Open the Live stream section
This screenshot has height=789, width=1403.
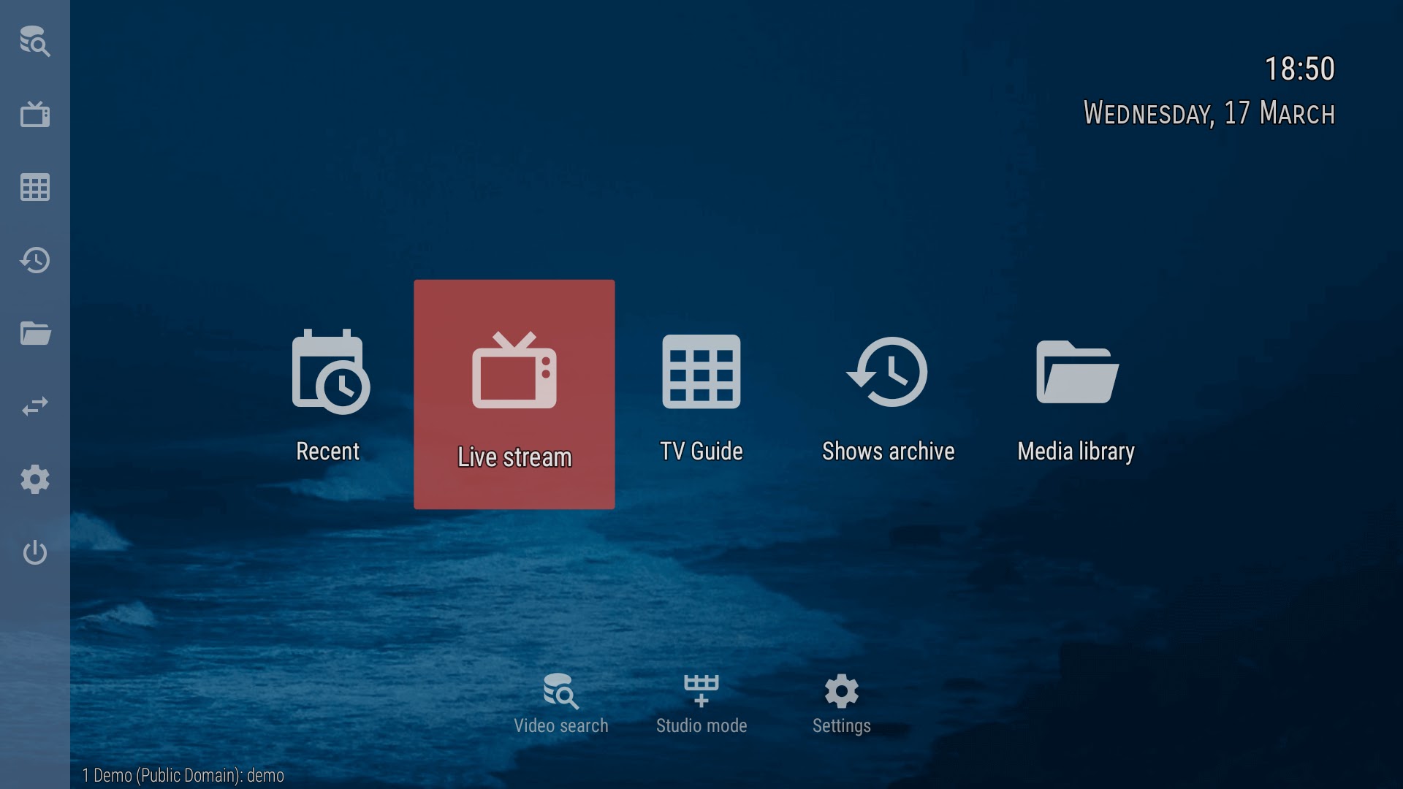(514, 394)
